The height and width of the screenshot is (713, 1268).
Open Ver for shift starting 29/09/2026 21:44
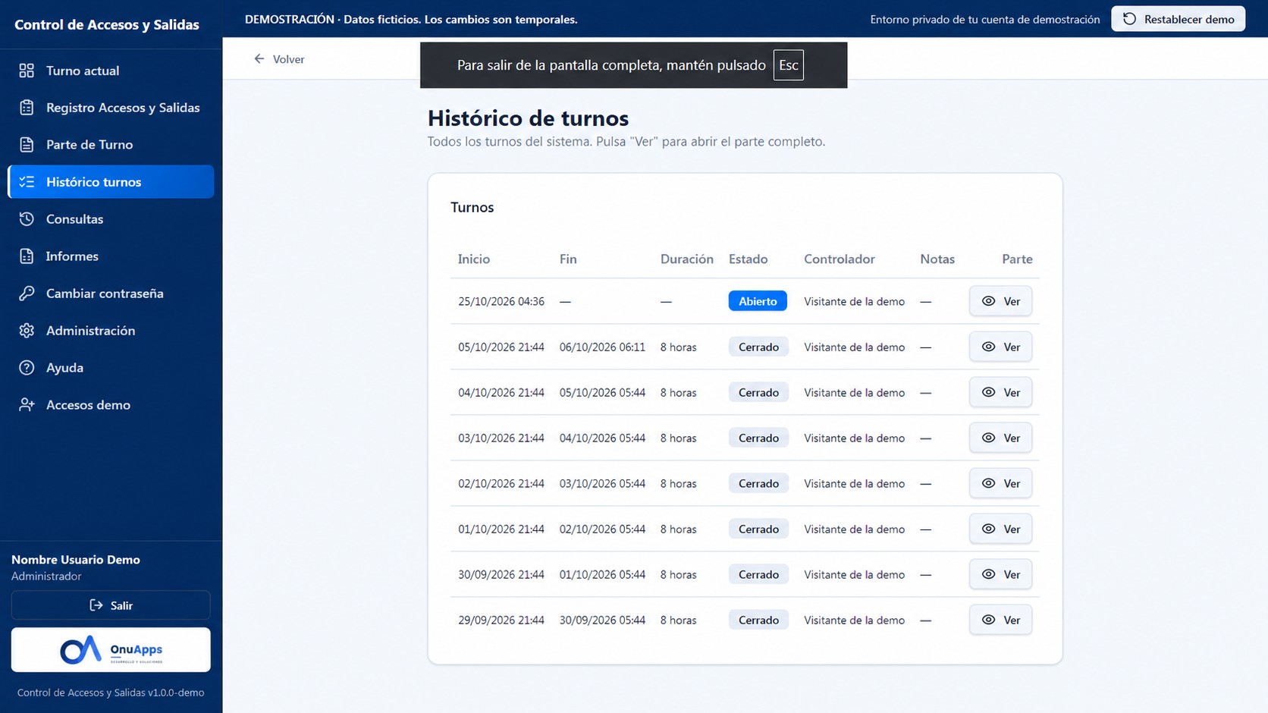tap(1000, 620)
